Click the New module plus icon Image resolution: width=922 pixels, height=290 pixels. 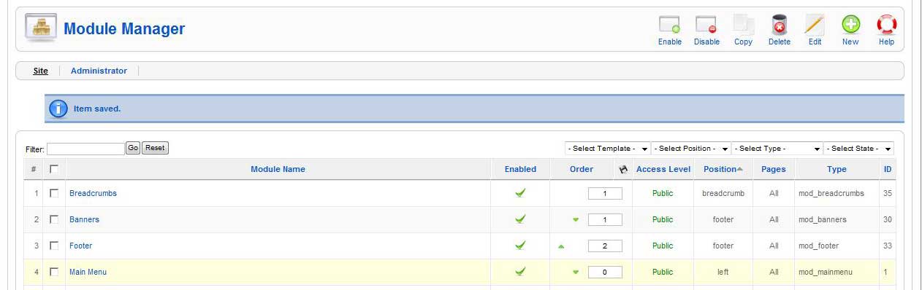click(x=850, y=25)
